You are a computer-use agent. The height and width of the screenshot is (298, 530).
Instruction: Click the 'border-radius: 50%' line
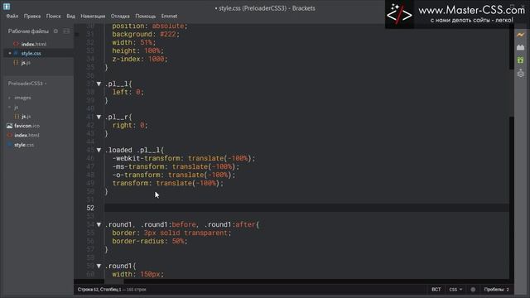coord(149,241)
